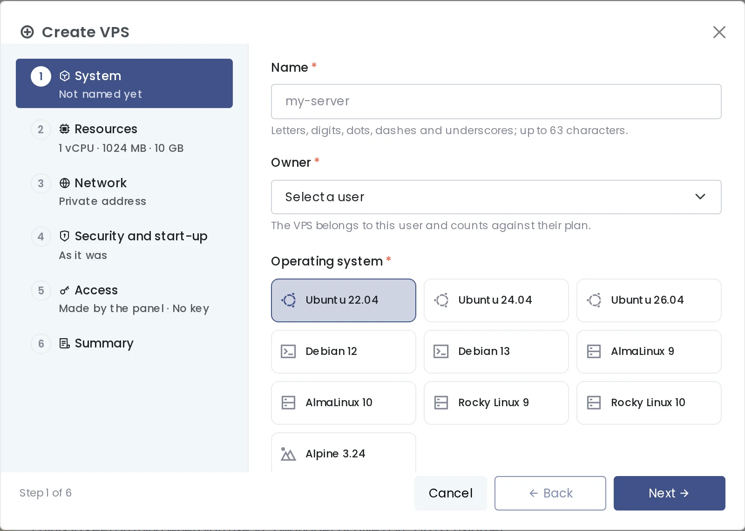The width and height of the screenshot is (745, 531).
Task: Click the Rocky Linux 9 server icon
Action: click(x=441, y=403)
